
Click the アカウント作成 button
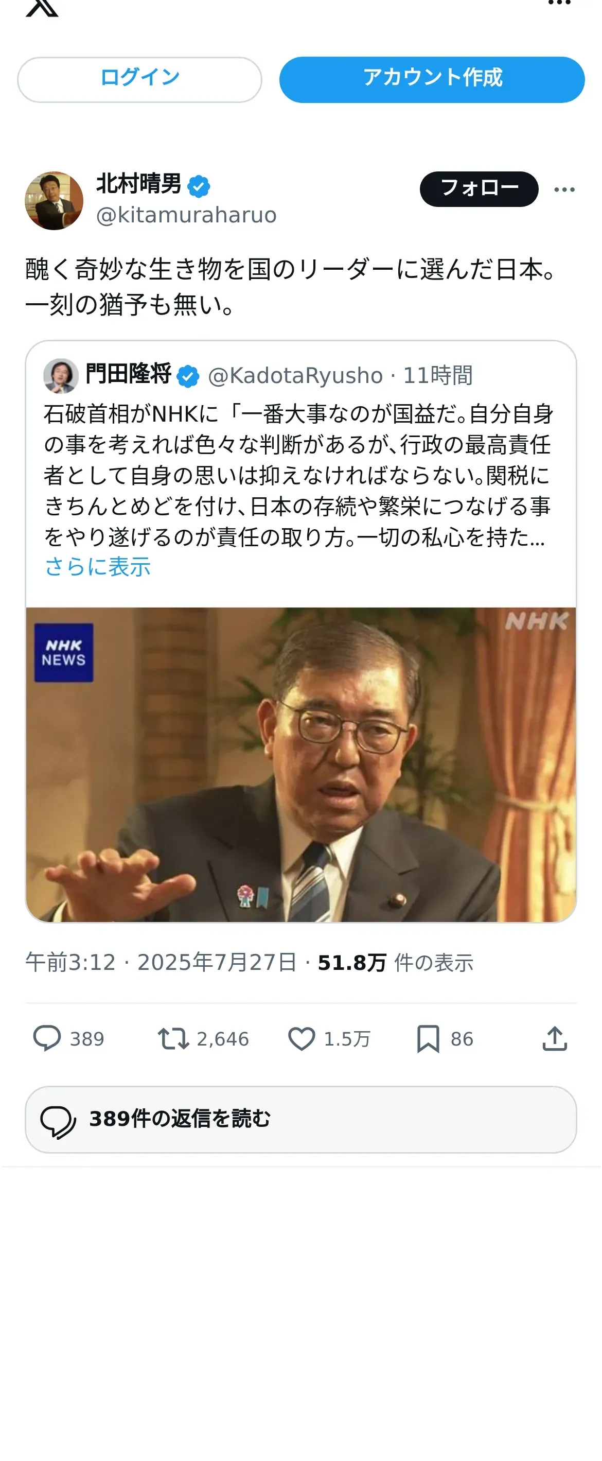(432, 79)
